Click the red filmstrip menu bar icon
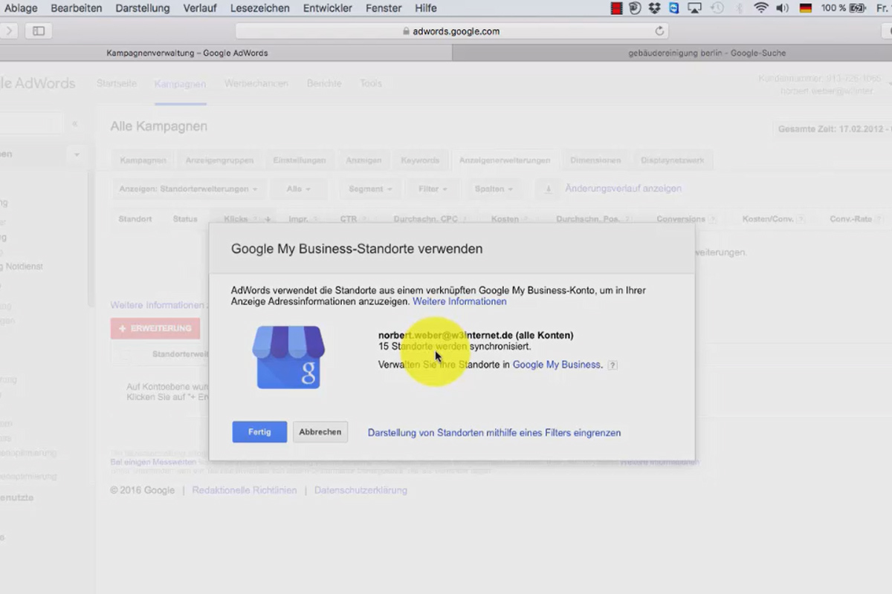Screen dimensions: 892x594 tap(616, 8)
